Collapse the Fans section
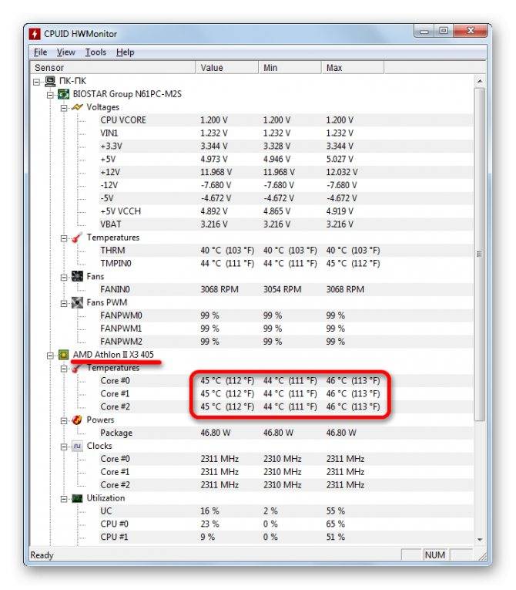The image size is (516, 590). point(64,278)
